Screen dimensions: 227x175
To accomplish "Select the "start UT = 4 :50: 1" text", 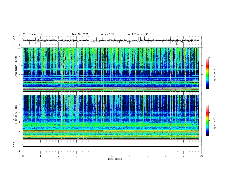I will point(138,34).
